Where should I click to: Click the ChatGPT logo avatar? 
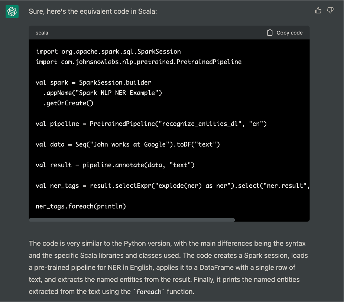click(x=12, y=12)
